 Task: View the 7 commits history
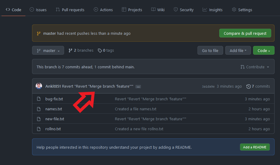[x=258, y=86]
